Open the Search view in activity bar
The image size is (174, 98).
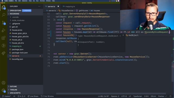(4, 15)
